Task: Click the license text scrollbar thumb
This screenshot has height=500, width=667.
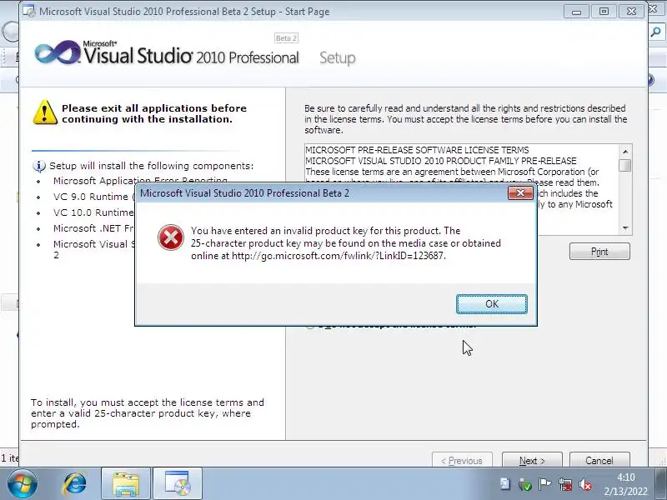Action: [x=624, y=165]
